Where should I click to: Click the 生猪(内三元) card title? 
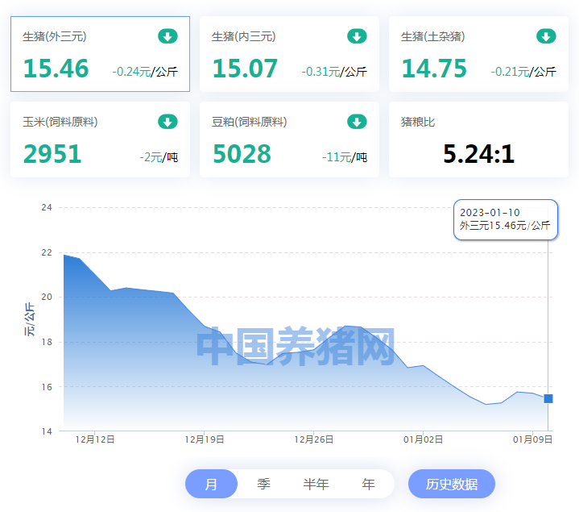244,36
